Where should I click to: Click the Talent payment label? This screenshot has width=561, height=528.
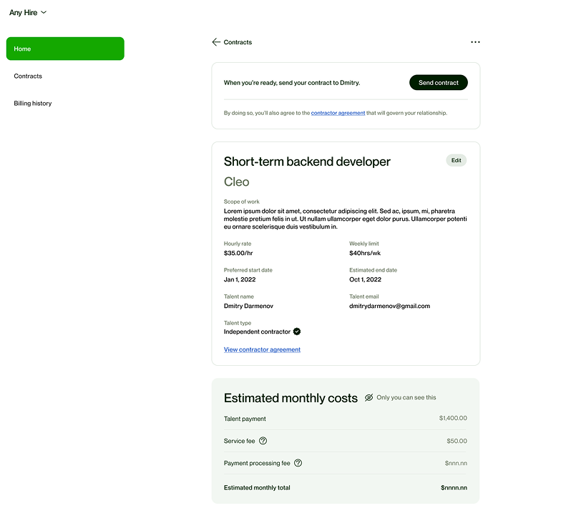pos(245,419)
